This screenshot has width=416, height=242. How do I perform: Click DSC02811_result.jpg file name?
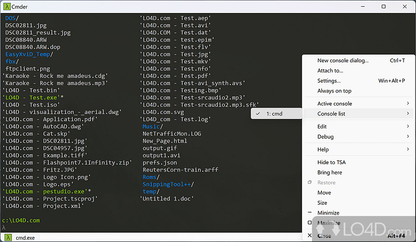38,33
